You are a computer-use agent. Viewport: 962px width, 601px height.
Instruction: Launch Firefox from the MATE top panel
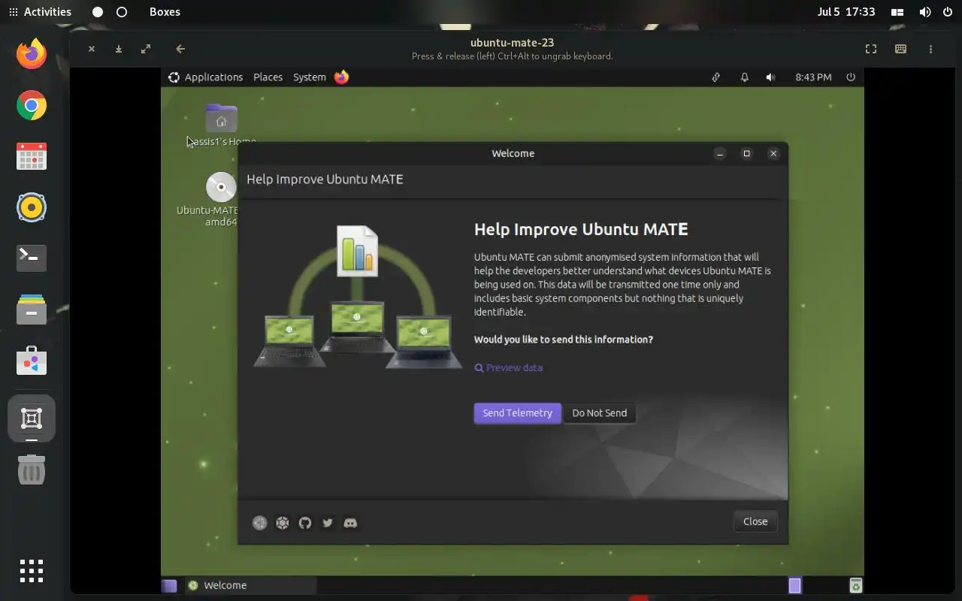click(x=342, y=77)
